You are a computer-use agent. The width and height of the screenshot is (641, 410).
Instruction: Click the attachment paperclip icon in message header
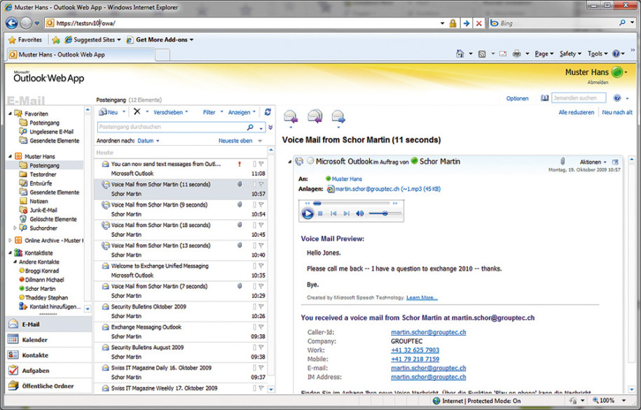[x=563, y=161]
